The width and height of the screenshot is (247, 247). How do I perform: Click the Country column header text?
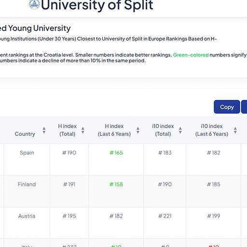click(x=25, y=134)
